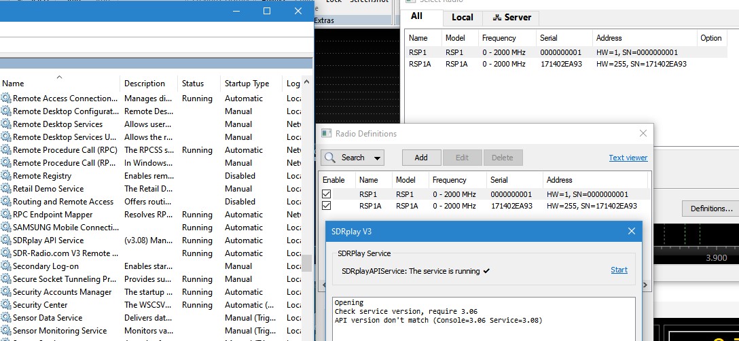Click the gear icon for Security Center service
Viewport: 739px width, 341px height.
[6, 305]
